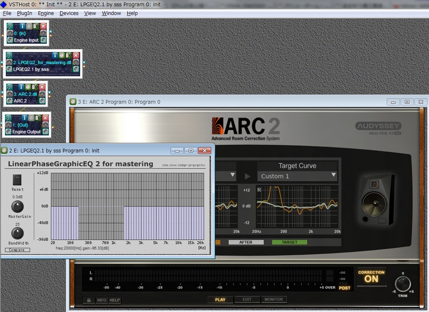Toggle the Reset switch in LinearPhaseGraphicEQ

pos(17,180)
